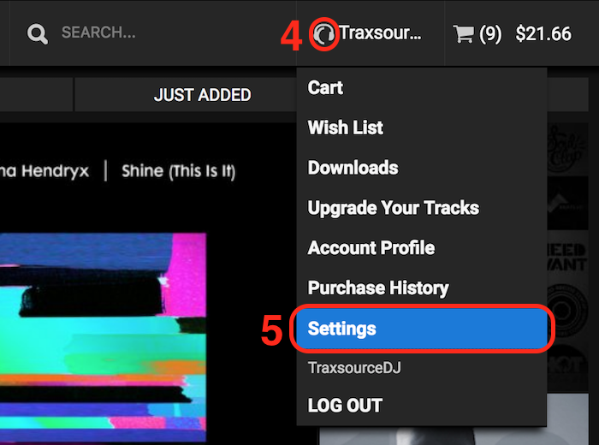Click the TraxsourceDJ username entry

point(354,368)
